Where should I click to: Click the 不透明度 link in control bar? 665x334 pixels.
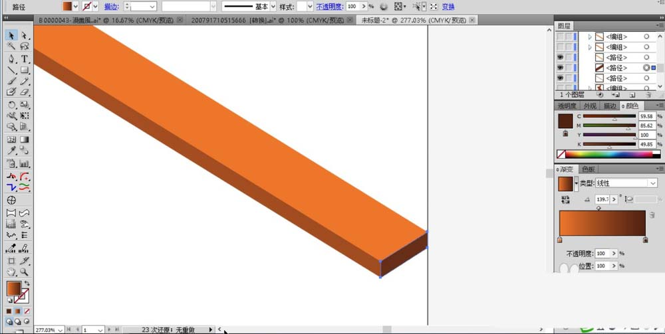point(330,7)
